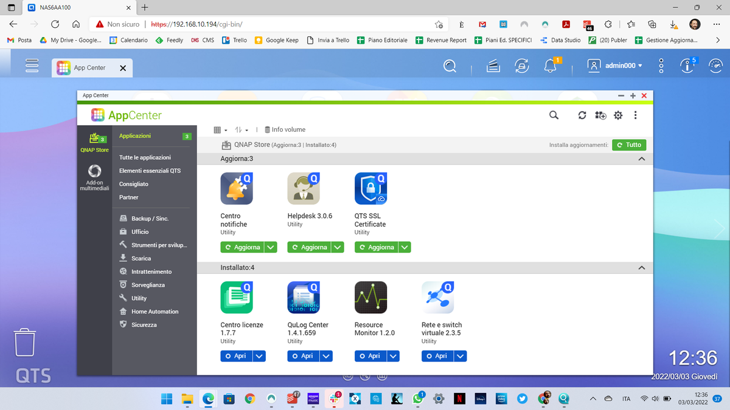Click the AppCenter refresh icon
Screen dimensions: 730x410
pyautogui.click(x=582, y=115)
